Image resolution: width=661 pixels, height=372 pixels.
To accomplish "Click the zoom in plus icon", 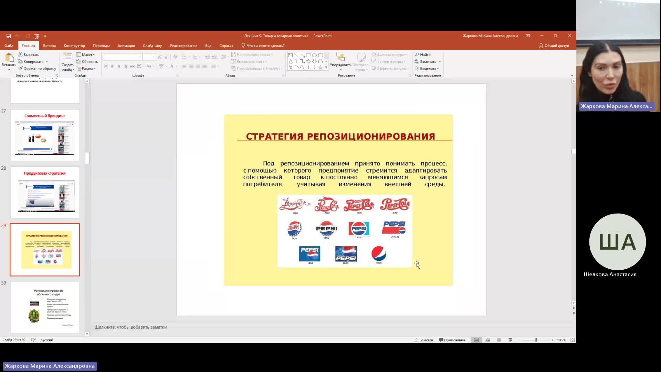I will [553, 340].
